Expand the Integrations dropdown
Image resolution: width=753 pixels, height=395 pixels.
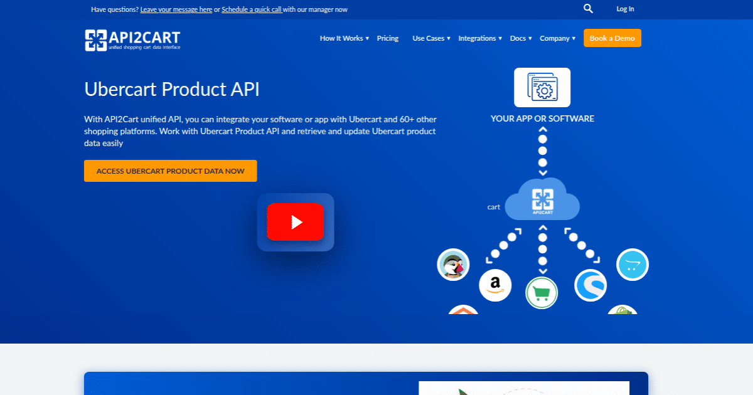[480, 38]
